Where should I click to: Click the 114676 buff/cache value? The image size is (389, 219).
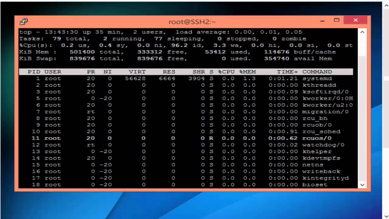[x=277, y=52]
